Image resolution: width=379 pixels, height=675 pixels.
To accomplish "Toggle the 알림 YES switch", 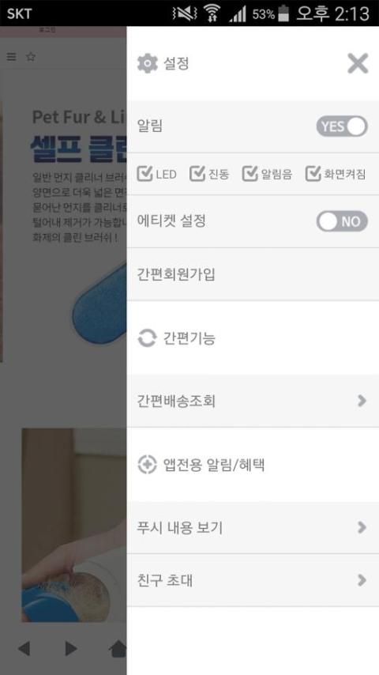I will (342, 126).
